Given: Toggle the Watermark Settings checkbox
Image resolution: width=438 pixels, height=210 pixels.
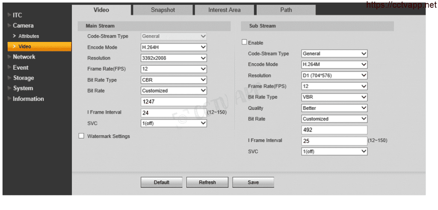Looking at the screenshot, I should point(81,136).
